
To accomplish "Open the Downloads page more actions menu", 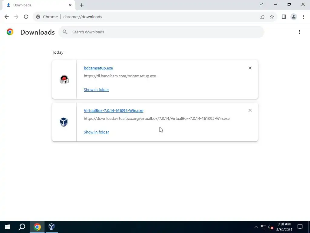I will click(x=299, y=32).
